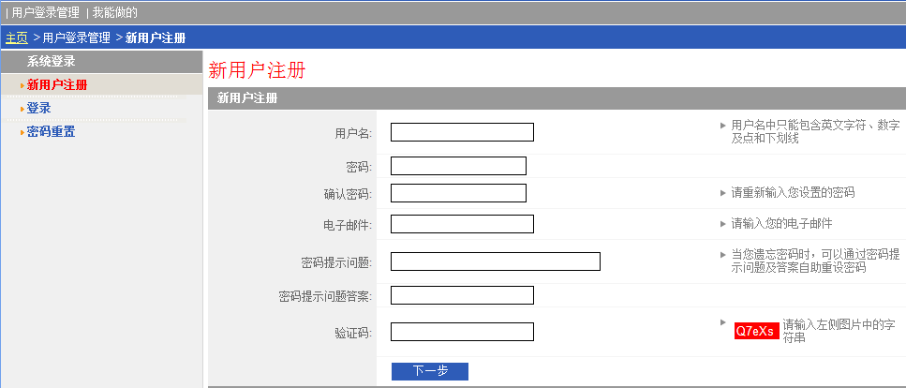906x388 pixels.
Task: Click into the 密码 field
Action: [458, 166]
